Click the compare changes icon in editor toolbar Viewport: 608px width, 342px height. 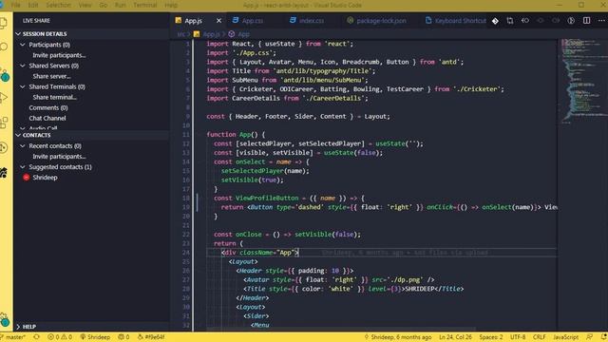510,21
